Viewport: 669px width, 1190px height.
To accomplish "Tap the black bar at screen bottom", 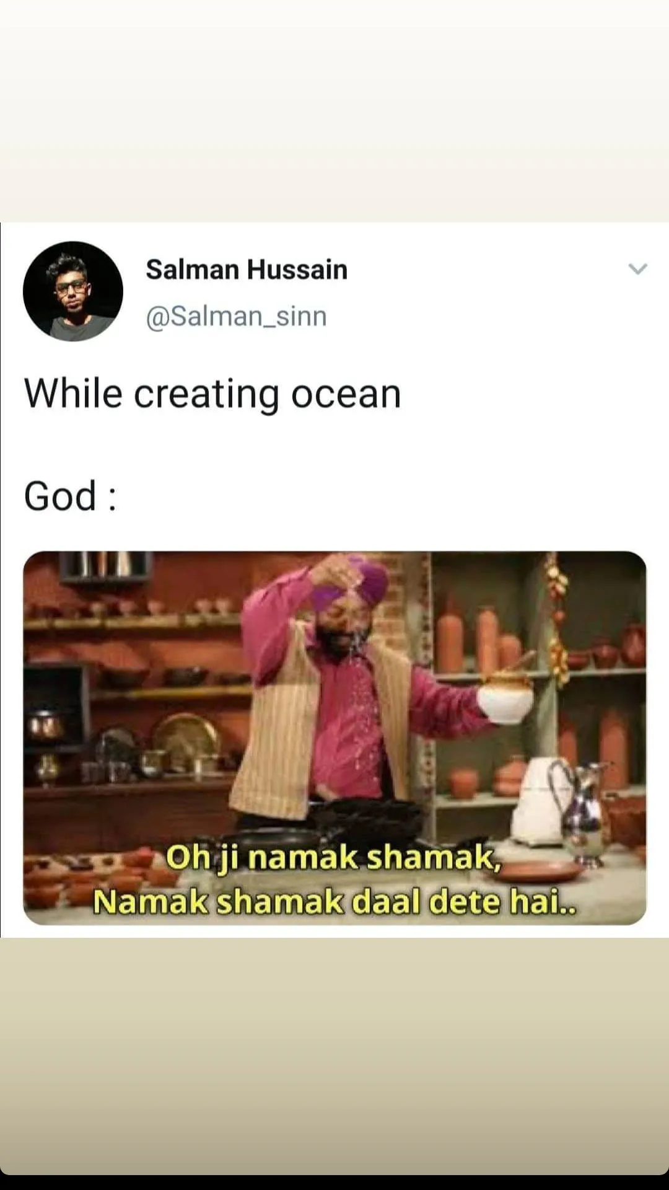I will click(334, 1182).
